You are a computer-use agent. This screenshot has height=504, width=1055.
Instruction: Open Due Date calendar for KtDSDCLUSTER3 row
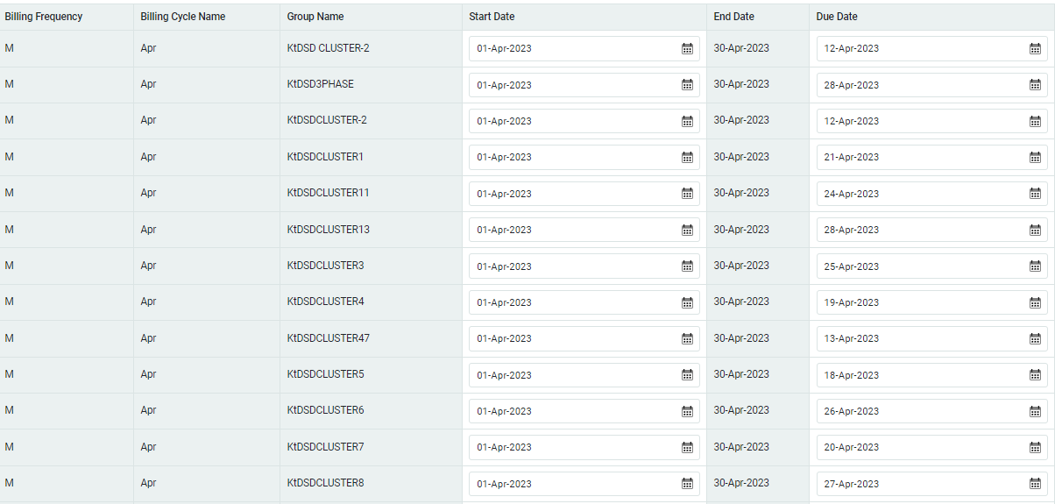click(x=1035, y=266)
